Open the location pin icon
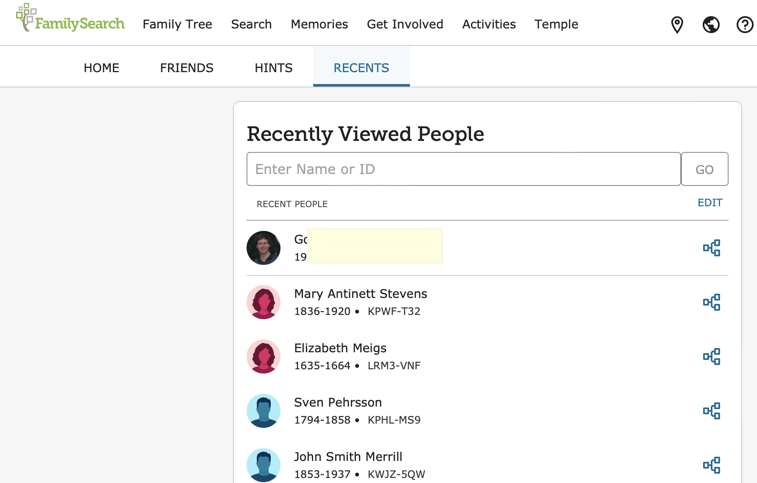This screenshot has width=757, height=483. click(677, 25)
